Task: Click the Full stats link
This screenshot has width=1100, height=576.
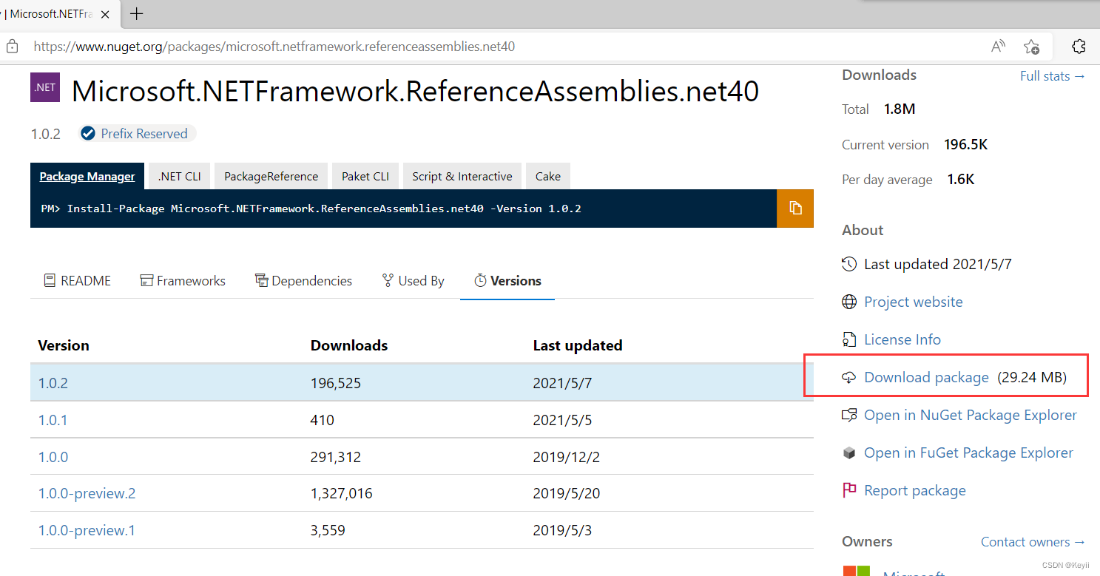Action: click(x=1052, y=76)
